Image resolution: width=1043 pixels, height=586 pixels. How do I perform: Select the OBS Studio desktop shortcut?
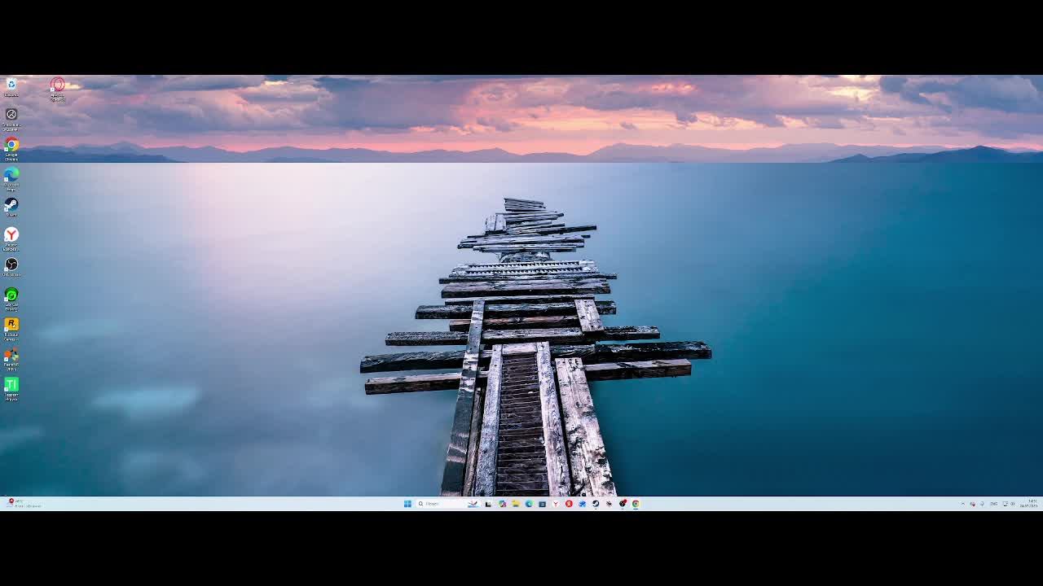tap(11, 268)
